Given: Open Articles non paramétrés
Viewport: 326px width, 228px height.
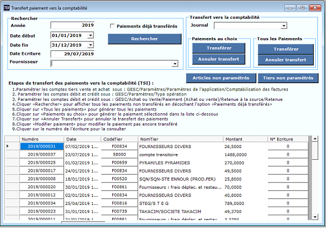Looking at the screenshot, I should (x=220, y=78).
